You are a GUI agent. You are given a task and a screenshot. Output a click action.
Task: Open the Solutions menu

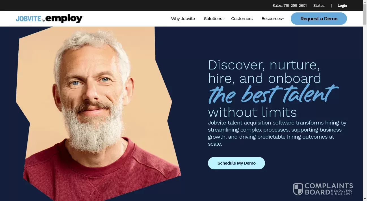point(213,19)
